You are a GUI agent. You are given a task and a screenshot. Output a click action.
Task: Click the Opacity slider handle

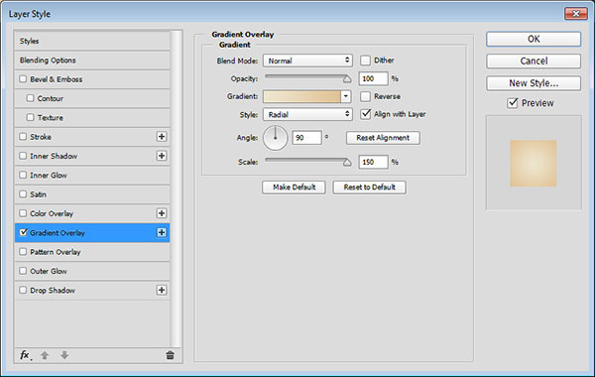pos(347,79)
